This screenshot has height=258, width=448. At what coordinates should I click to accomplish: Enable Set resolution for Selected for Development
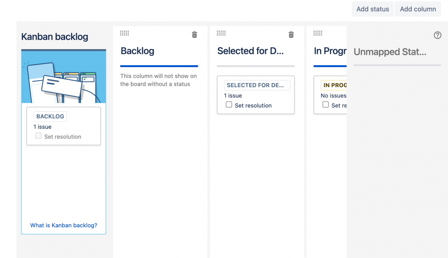pos(229,105)
